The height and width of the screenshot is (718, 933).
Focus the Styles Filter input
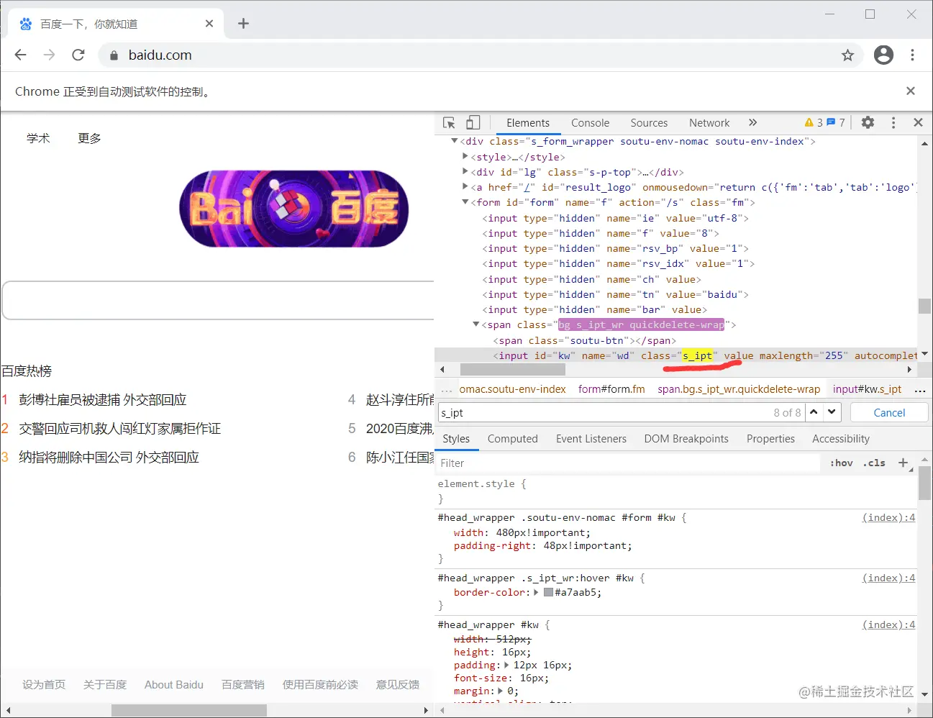(x=629, y=463)
